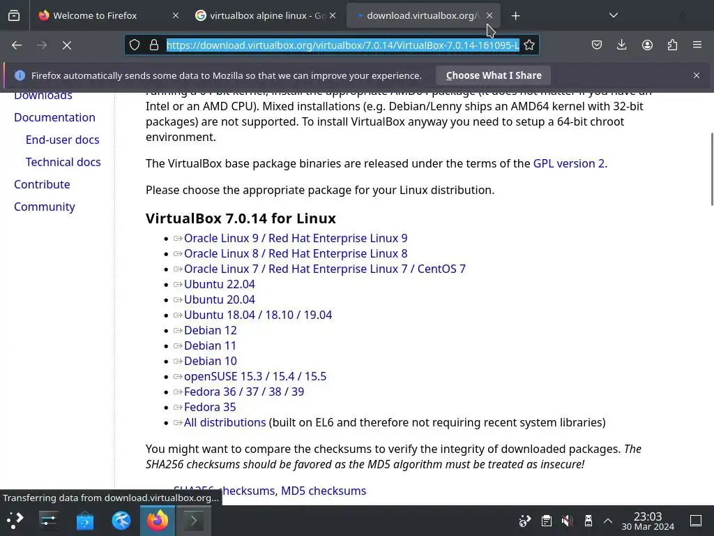Download Ubuntu 18.04 / 18.10 / 19.04 package
This screenshot has width=714, height=536.
(258, 315)
